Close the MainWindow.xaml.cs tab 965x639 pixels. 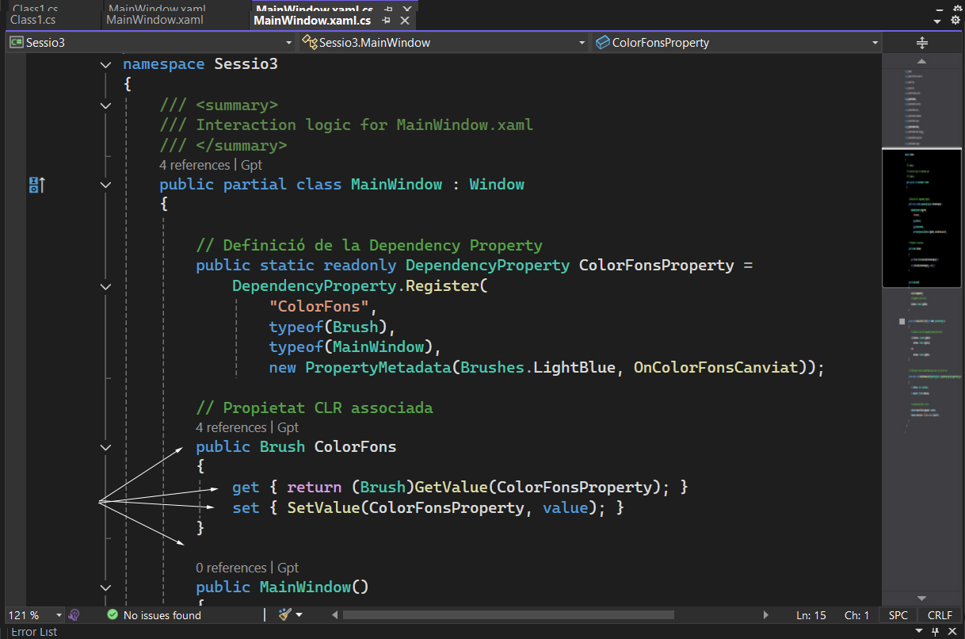point(405,21)
